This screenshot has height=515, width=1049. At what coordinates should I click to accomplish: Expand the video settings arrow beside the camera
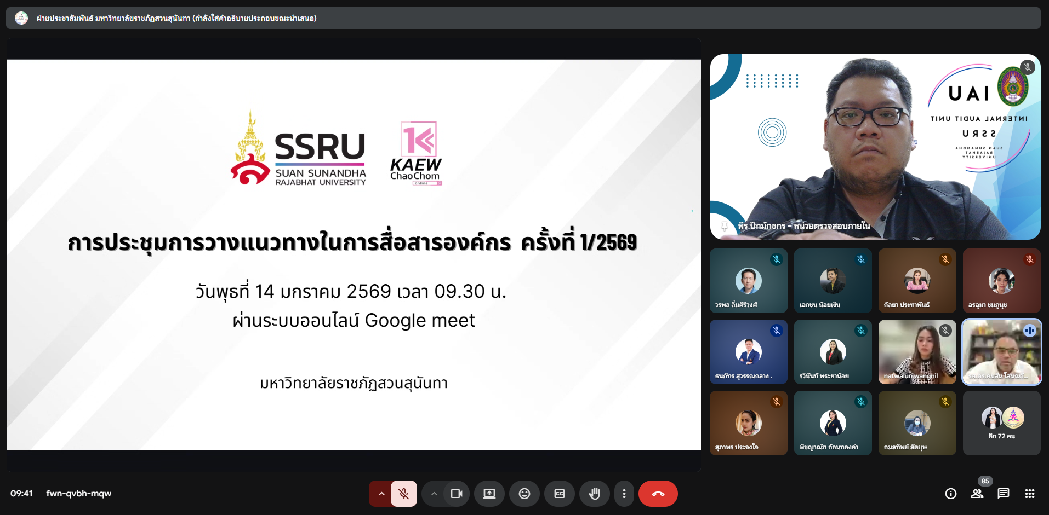pyautogui.click(x=434, y=494)
